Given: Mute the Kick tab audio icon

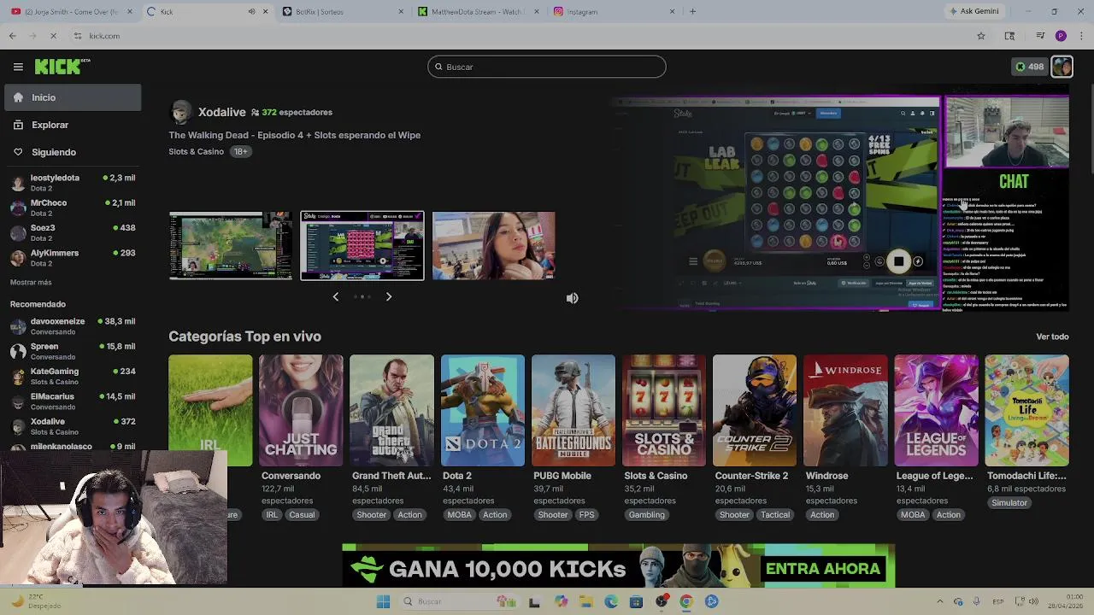Looking at the screenshot, I should (x=251, y=12).
